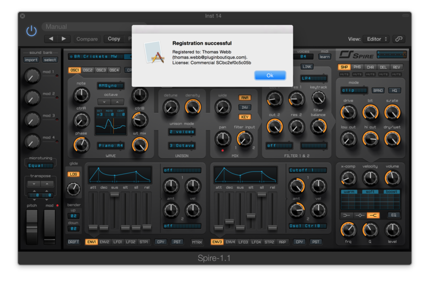The height and width of the screenshot is (287, 426).
Task: Toggle the LOG glide mode
Action: 73,174
